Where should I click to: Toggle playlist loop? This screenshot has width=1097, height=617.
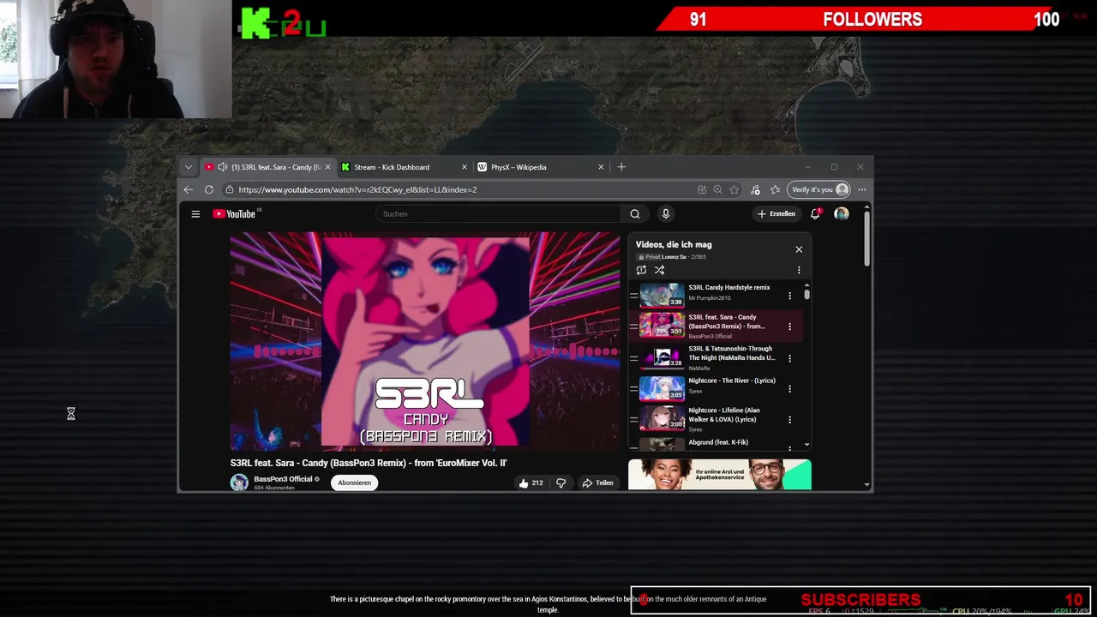(641, 270)
